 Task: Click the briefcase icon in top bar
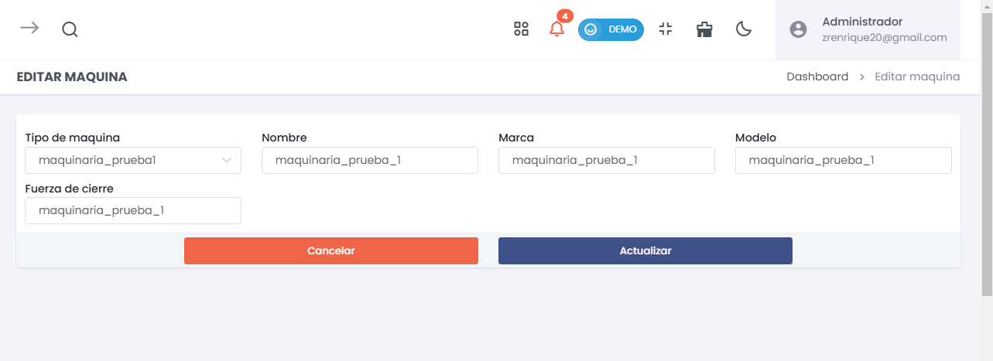[704, 30]
